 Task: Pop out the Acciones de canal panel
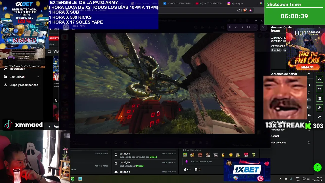click(308, 74)
